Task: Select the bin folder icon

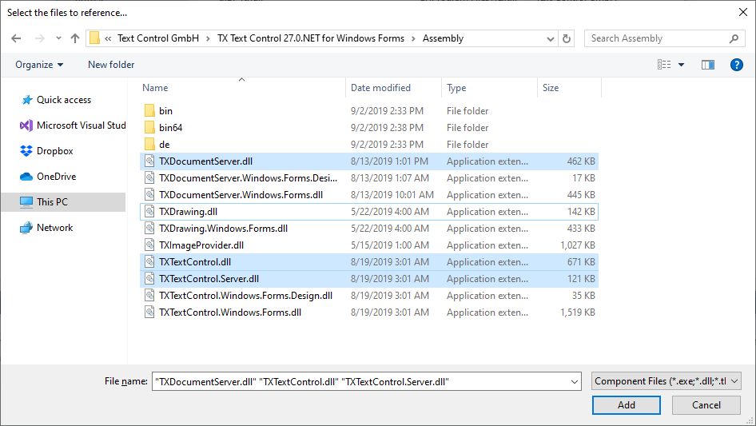Action: coord(149,110)
